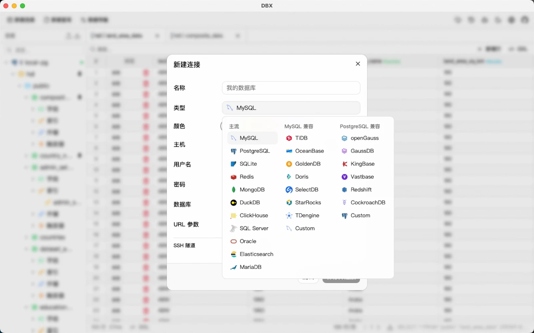Click the 主机 label

click(x=179, y=145)
